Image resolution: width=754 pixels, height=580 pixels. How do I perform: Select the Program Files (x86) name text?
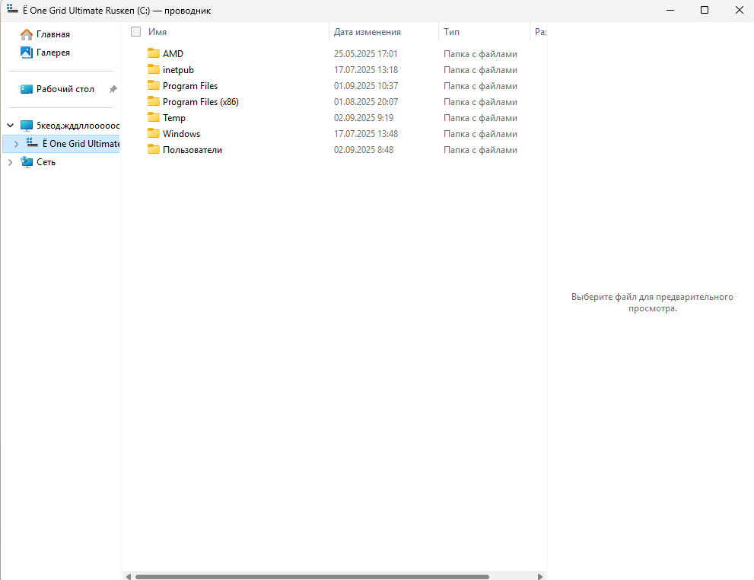(201, 102)
